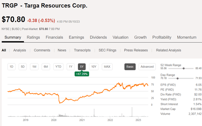
Task: Click the Market Cap value $16.09B
Action: point(196,109)
